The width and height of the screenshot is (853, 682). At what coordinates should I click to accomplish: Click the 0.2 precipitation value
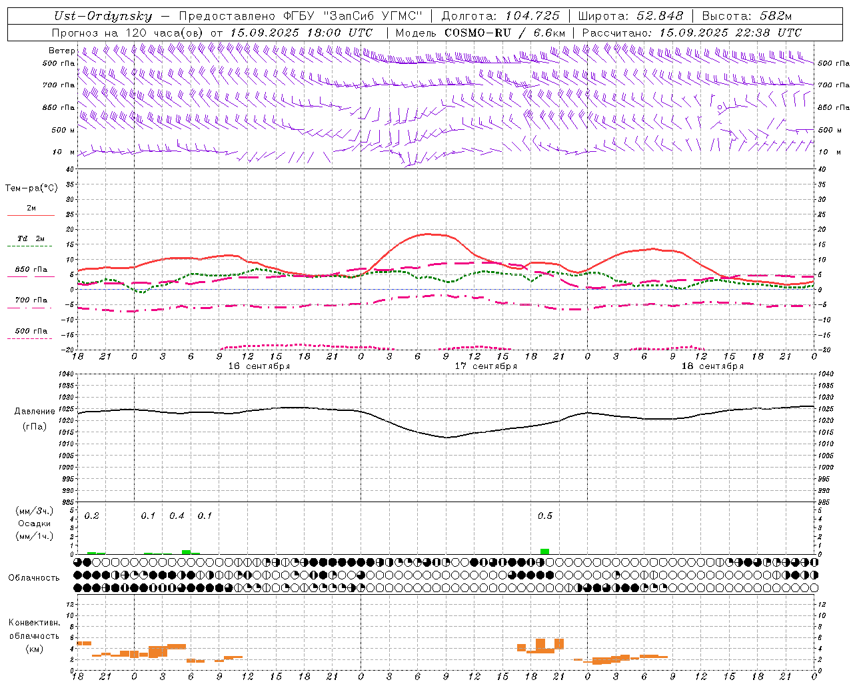click(92, 516)
